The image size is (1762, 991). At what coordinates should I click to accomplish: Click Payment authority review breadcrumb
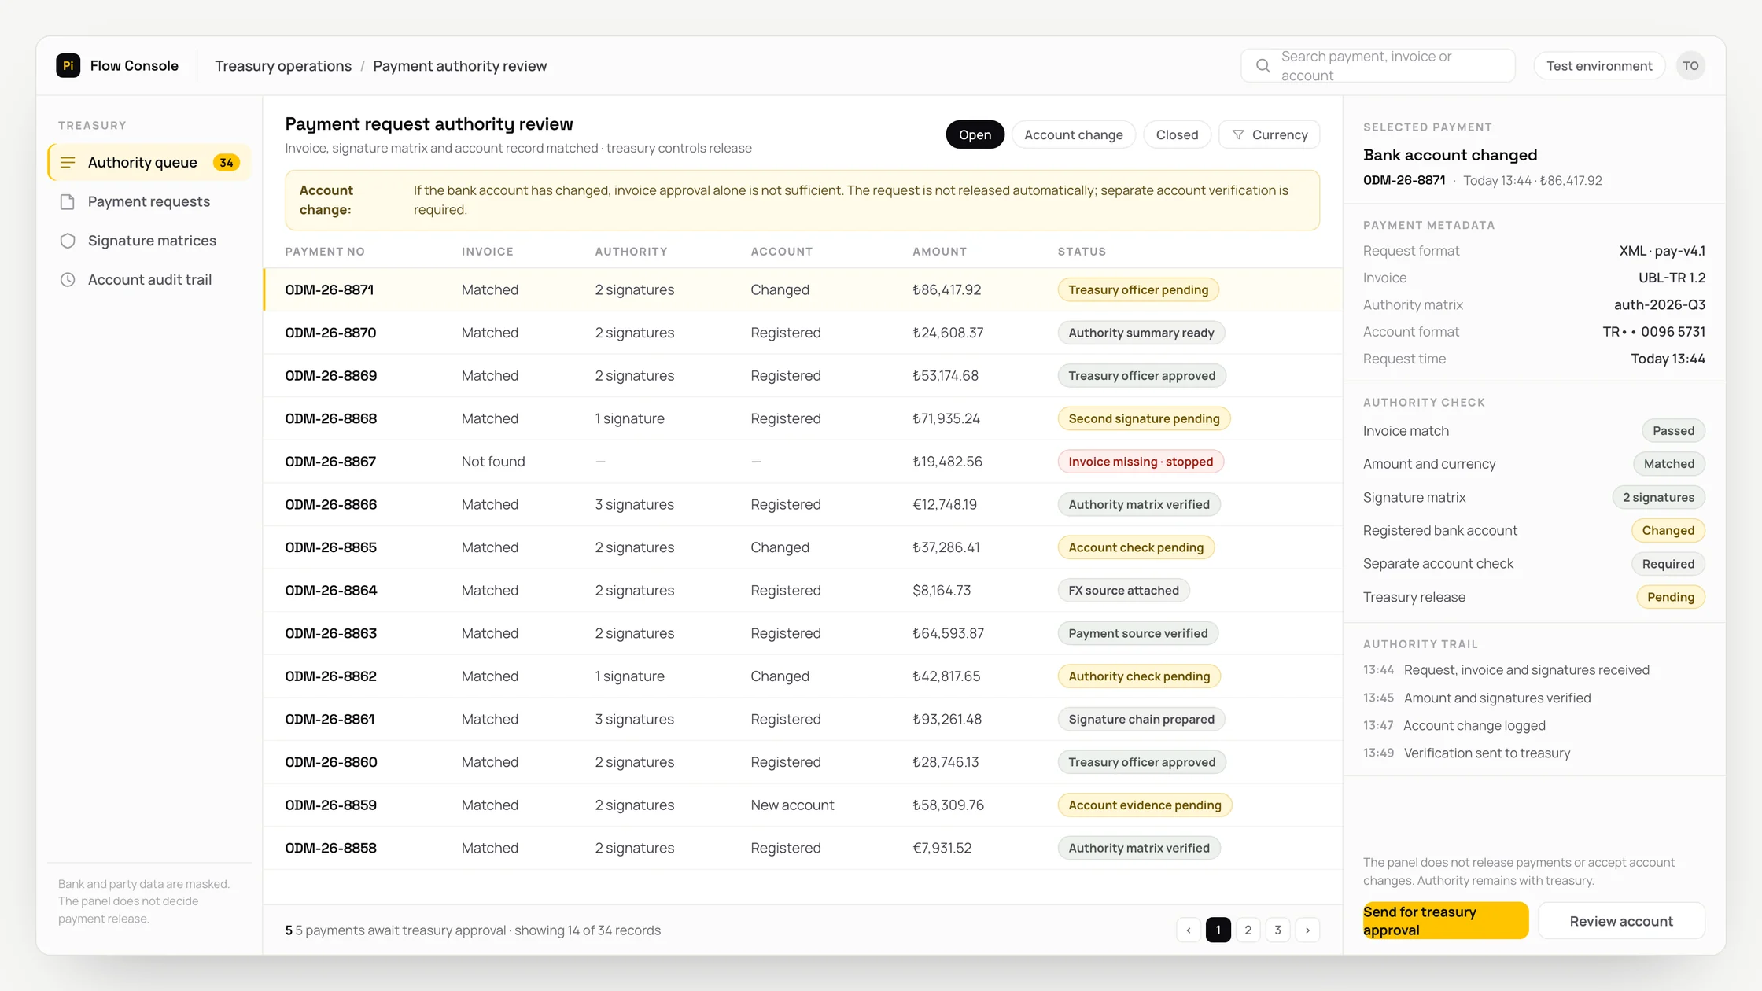(x=459, y=66)
